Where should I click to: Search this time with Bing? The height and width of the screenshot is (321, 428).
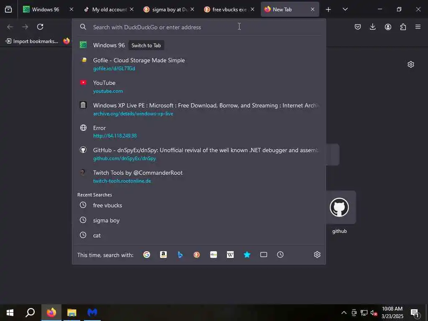(180, 255)
